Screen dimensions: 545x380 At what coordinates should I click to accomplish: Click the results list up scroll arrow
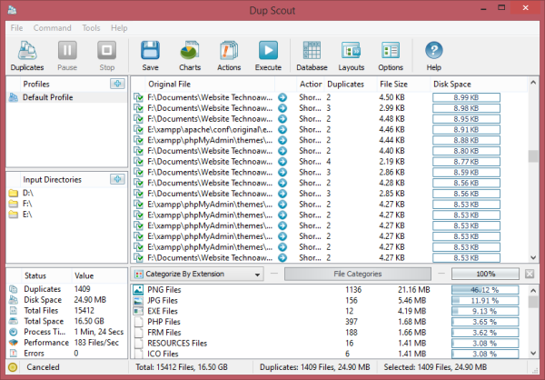click(x=533, y=83)
